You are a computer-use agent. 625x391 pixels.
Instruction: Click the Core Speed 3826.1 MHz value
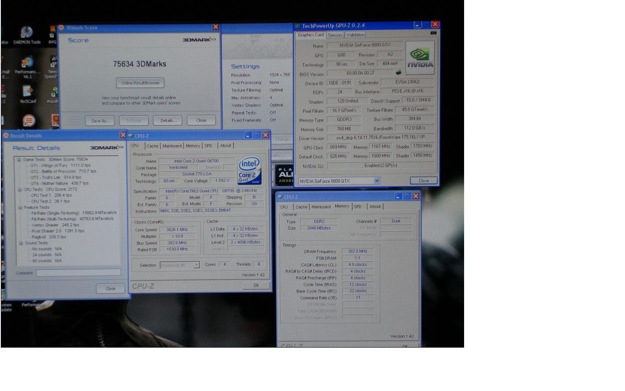pyautogui.click(x=177, y=229)
